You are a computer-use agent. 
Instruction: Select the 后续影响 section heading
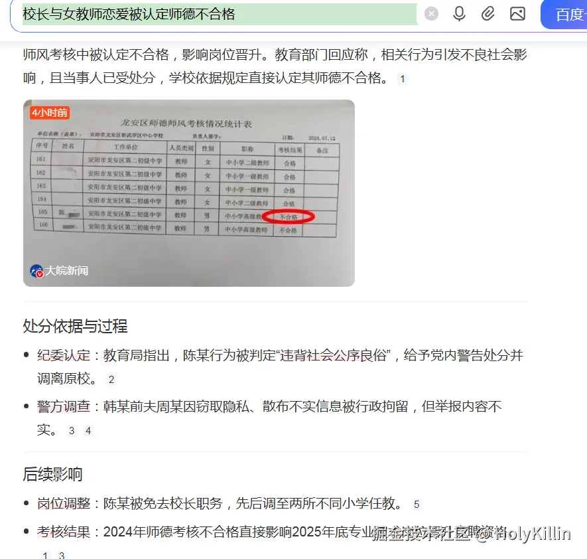[x=54, y=474]
